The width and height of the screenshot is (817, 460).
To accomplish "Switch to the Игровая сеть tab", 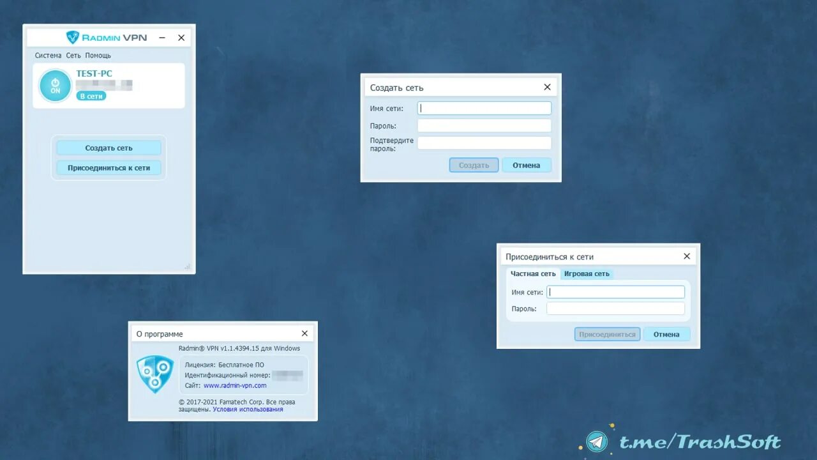I will click(587, 273).
